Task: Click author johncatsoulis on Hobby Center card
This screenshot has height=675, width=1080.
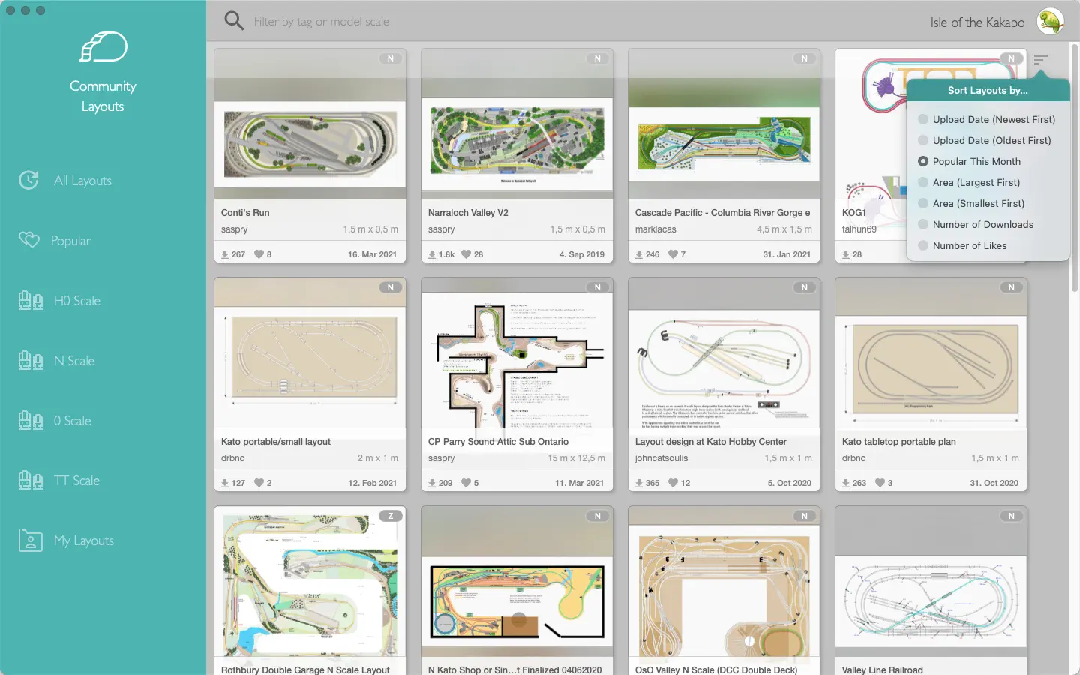Action: [661, 458]
